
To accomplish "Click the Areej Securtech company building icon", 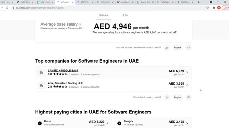I will coord(42,85).
